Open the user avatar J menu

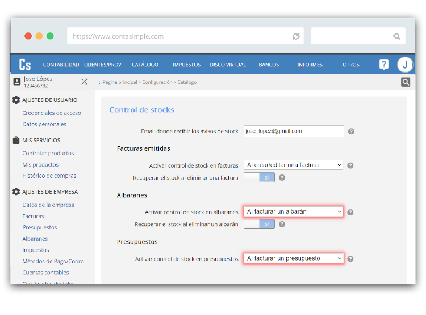coord(404,65)
